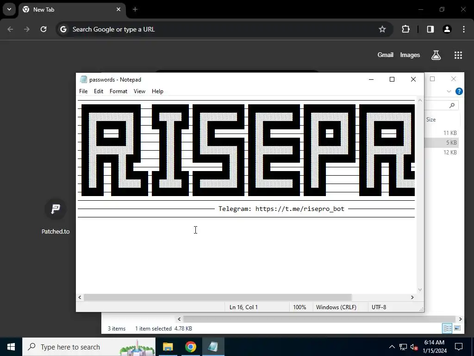Open the Gmail link

[x=386, y=55]
